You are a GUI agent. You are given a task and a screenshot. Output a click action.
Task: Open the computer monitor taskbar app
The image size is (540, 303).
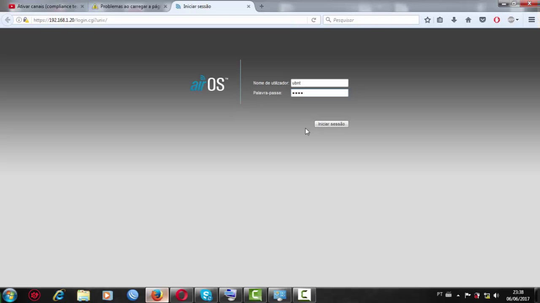tap(230, 295)
